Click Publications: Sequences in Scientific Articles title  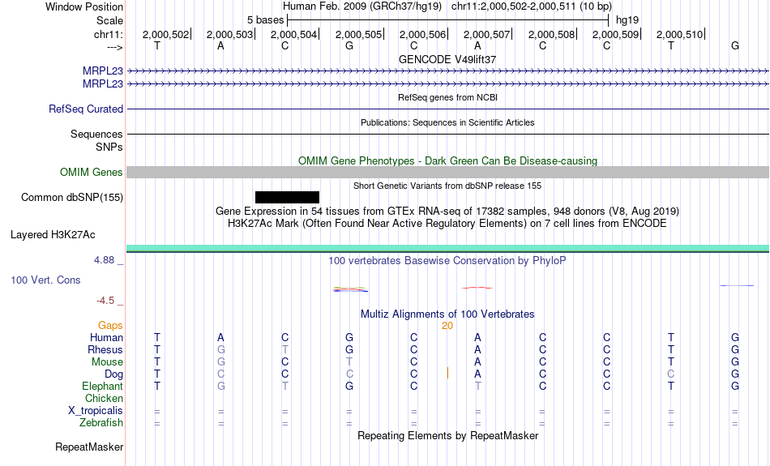(447, 122)
